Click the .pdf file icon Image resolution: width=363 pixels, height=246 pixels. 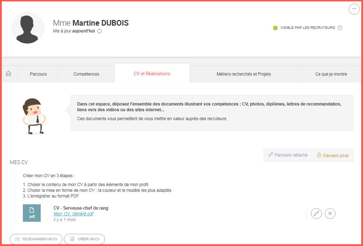click(x=32, y=213)
